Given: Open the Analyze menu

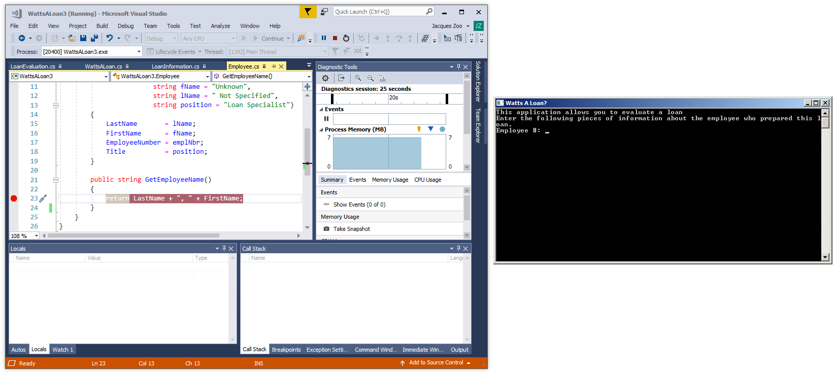Looking at the screenshot, I should (220, 26).
